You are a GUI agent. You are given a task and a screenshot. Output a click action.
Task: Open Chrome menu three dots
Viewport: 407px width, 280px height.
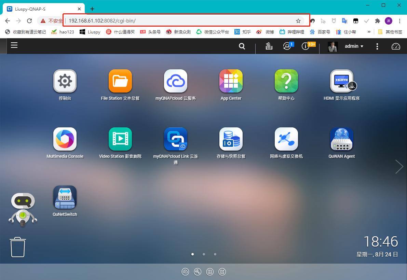click(x=400, y=21)
